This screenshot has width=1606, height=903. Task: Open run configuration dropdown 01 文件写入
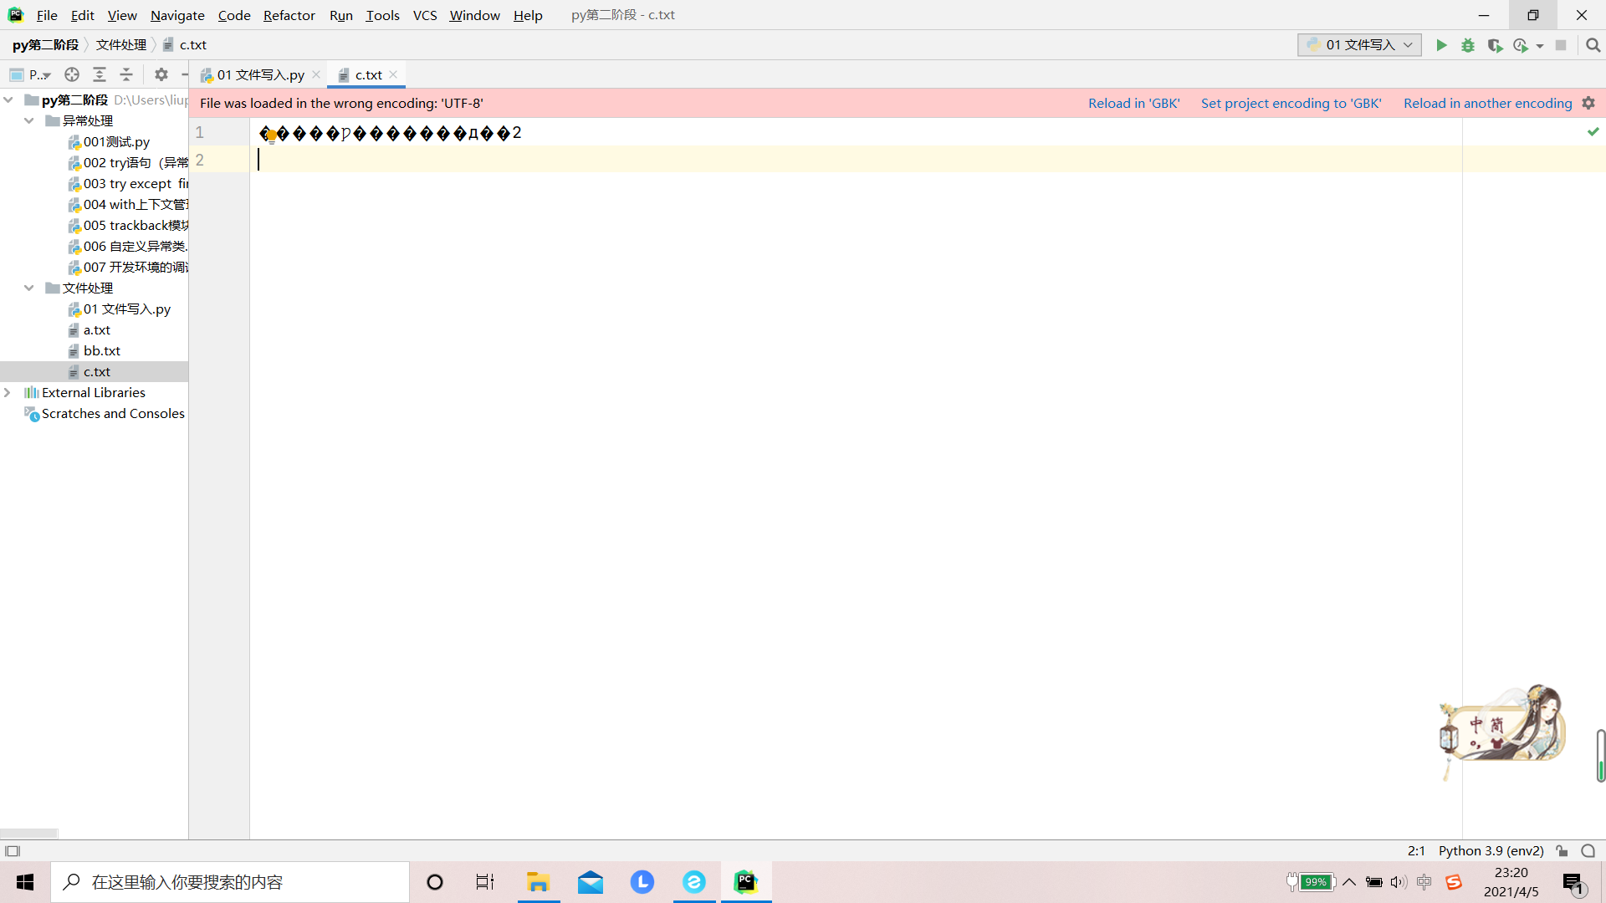pyautogui.click(x=1359, y=45)
